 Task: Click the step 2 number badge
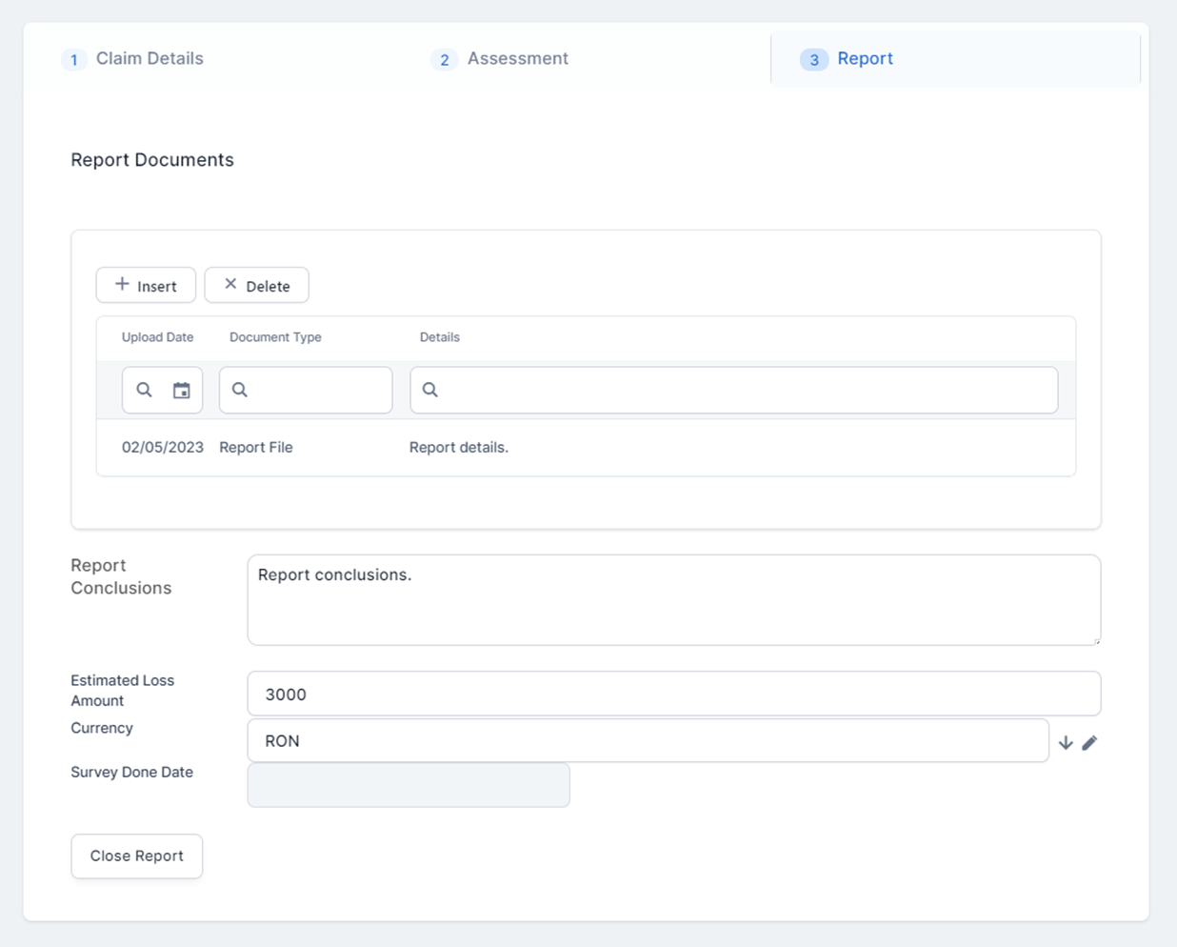tap(444, 60)
